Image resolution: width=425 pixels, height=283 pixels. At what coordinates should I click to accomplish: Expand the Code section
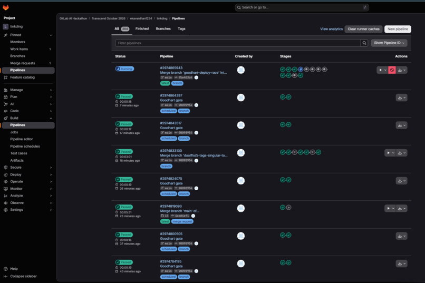tap(51, 111)
